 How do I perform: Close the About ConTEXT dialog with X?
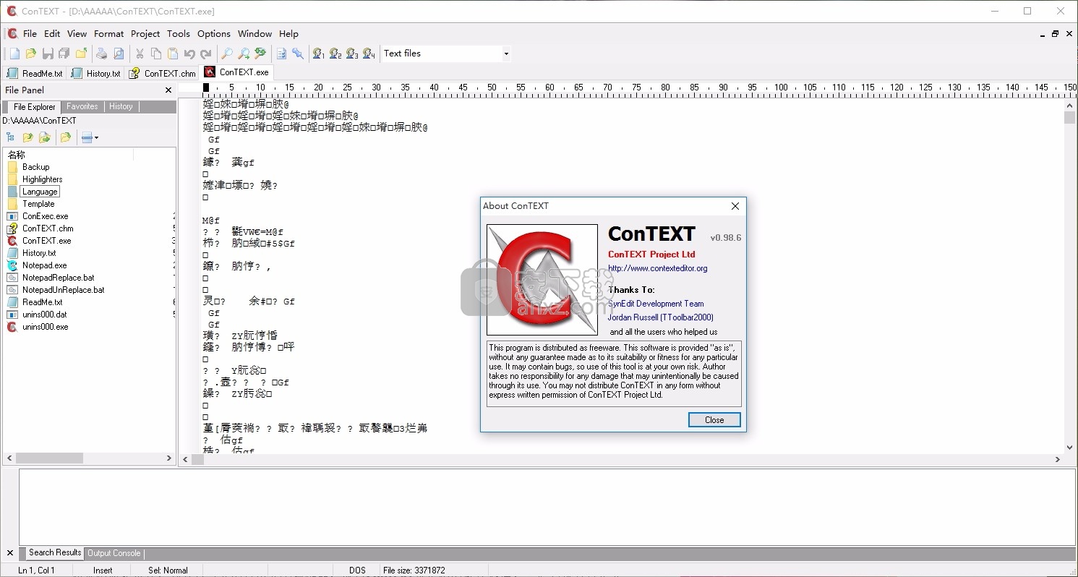[735, 206]
